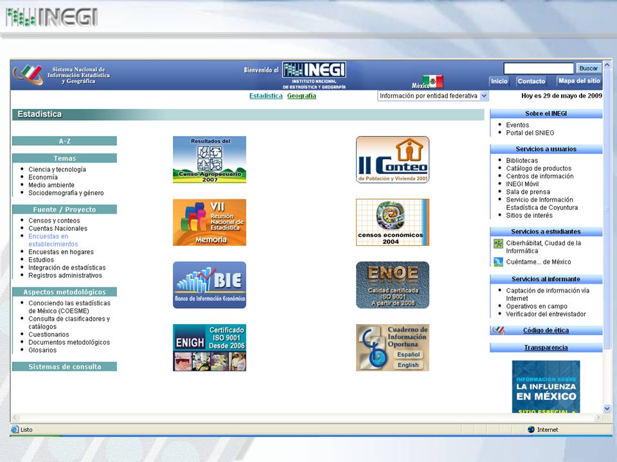617x462 pixels.
Task: Open Medio ambiente topic
Action: coord(51,185)
